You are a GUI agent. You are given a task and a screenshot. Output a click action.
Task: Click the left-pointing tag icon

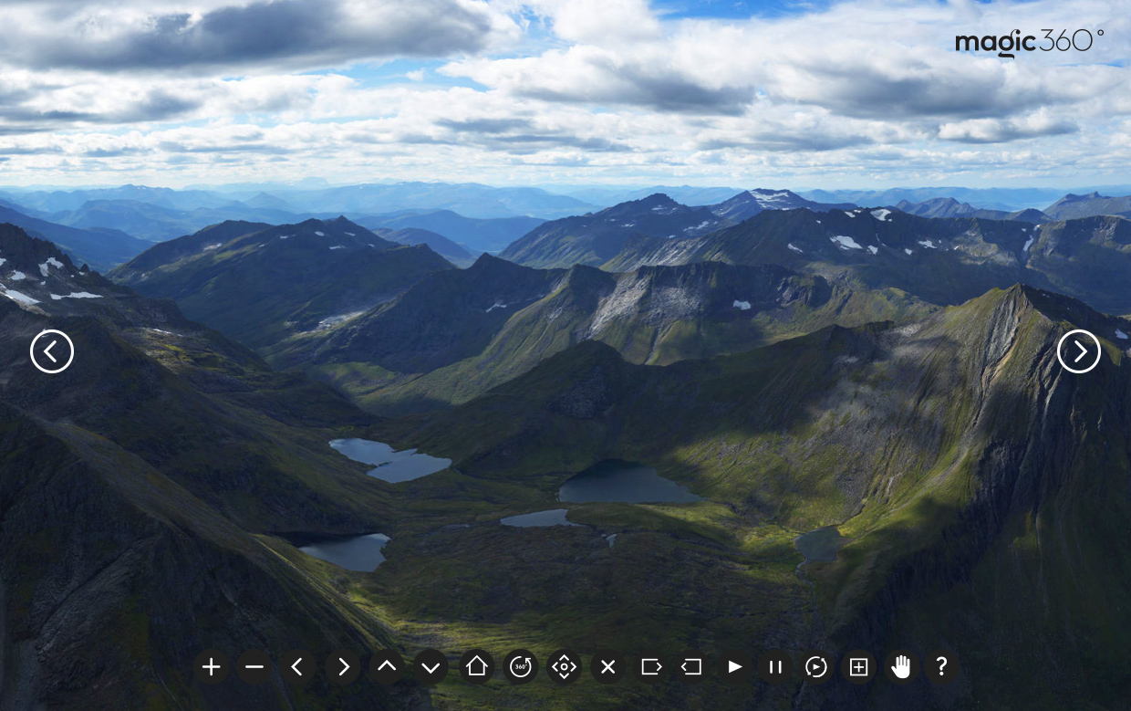(x=691, y=667)
